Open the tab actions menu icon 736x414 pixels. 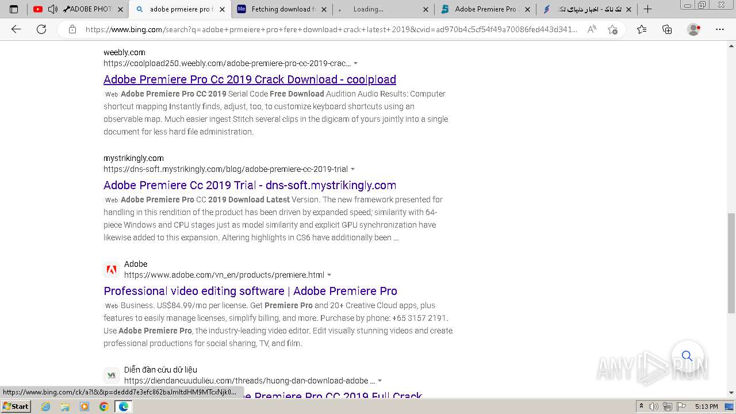pos(14,9)
